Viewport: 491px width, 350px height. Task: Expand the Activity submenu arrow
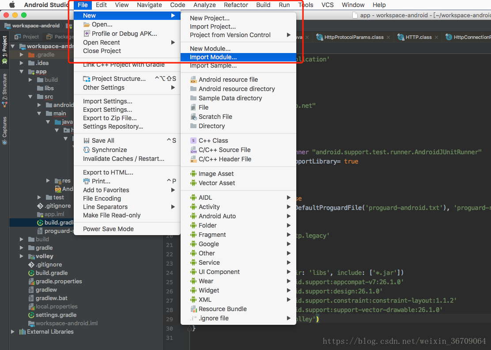pyautogui.click(x=289, y=207)
